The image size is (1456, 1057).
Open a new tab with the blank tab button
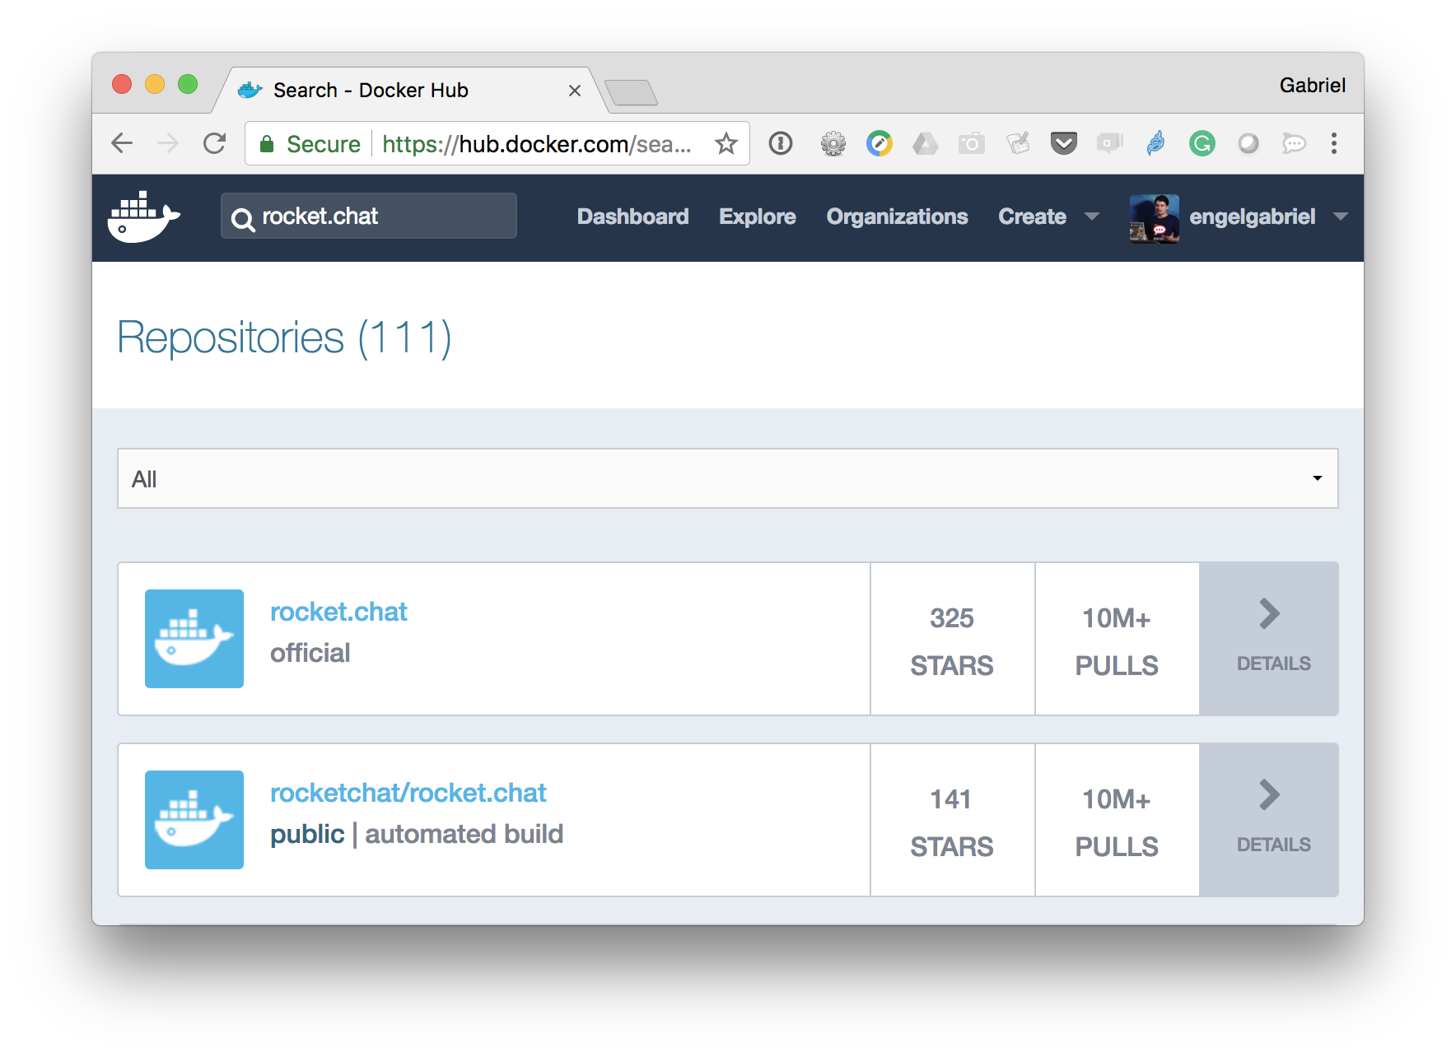(x=631, y=92)
